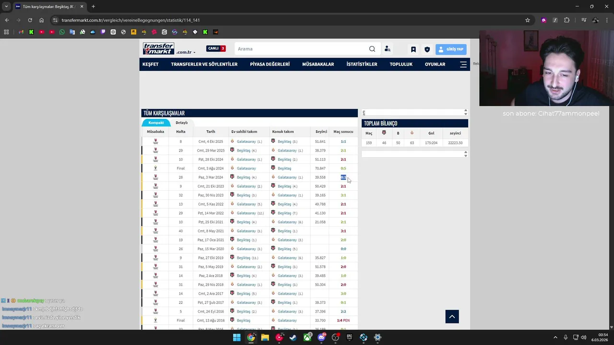Click the GİRİŞ YAP login button
The height and width of the screenshot is (345, 614).
451,49
